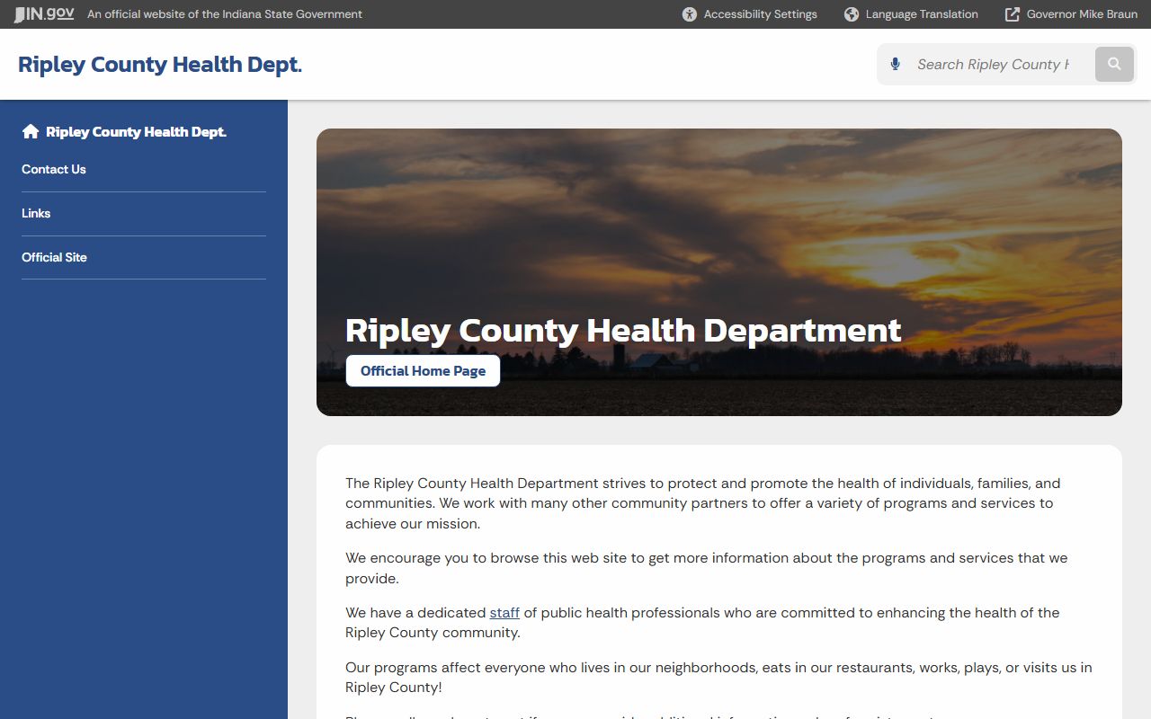Screen dimensions: 1151x719
Task: Focus the Search Ripley County input field
Action: (993, 64)
